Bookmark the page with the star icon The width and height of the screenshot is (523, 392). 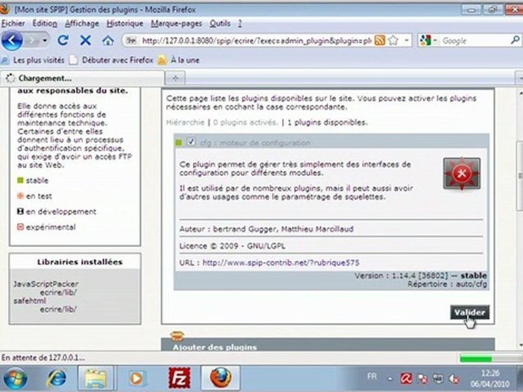coord(393,41)
